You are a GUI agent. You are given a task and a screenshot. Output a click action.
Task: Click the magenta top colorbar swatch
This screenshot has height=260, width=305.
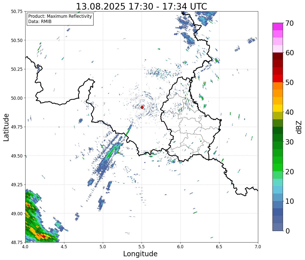tap(278, 27)
